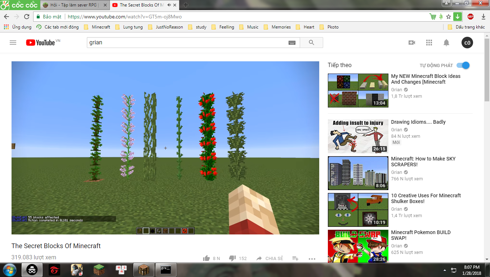Open the 26:15 Drawing Idioms thumbnail
This screenshot has height=277, width=490.
click(x=358, y=136)
